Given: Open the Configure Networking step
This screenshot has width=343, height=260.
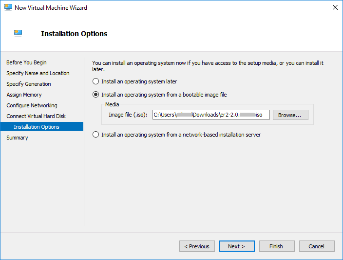Looking at the screenshot, I should tap(32, 105).
